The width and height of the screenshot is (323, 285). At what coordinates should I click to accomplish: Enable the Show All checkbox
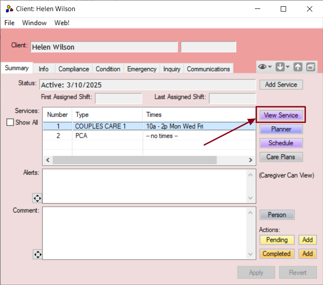click(10, 122)
